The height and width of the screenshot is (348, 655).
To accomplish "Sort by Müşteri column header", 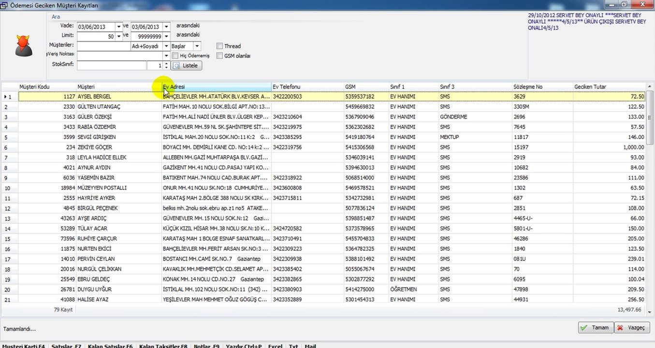I will 118,87.
